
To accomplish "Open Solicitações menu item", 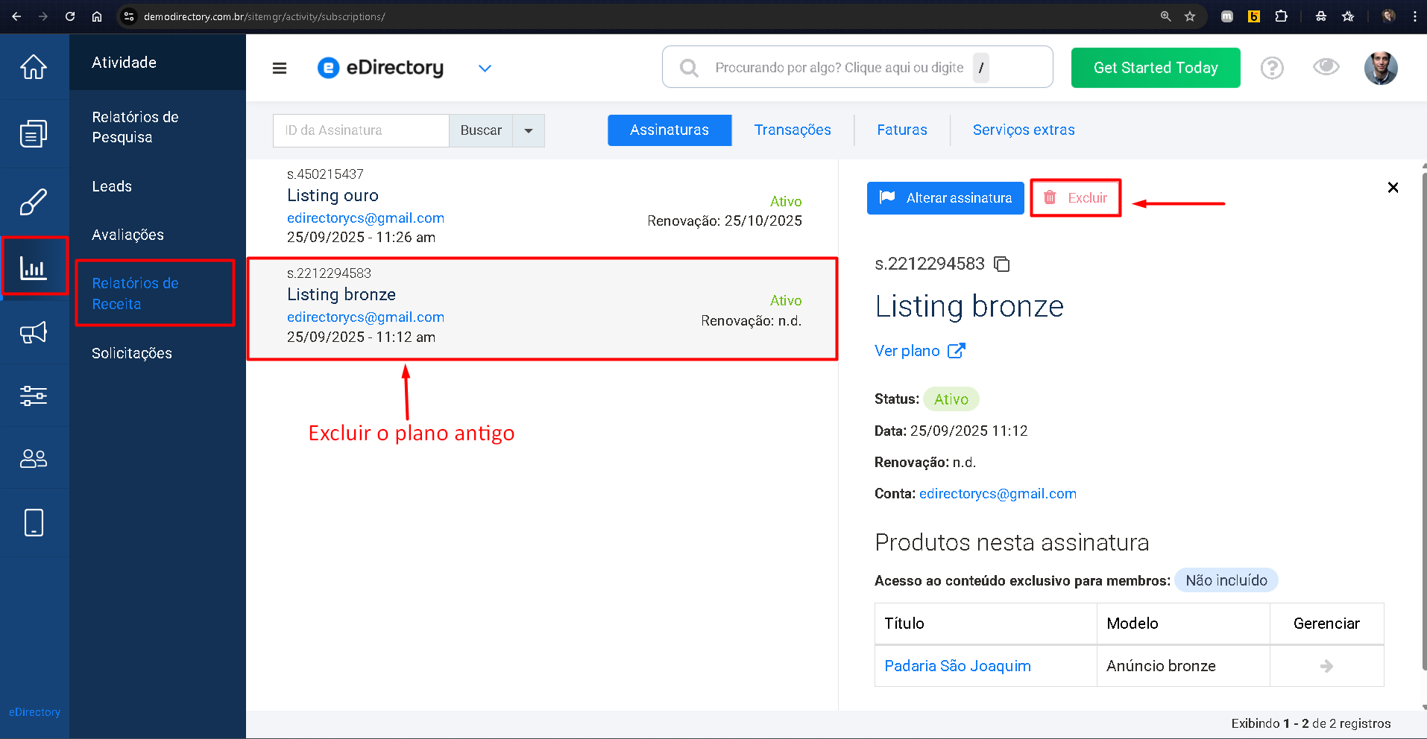I will click(132, 353).
